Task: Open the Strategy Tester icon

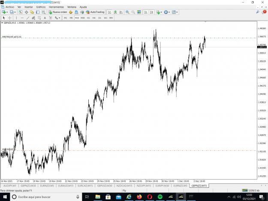Action: pyautogui.click(x=44, y=12)
